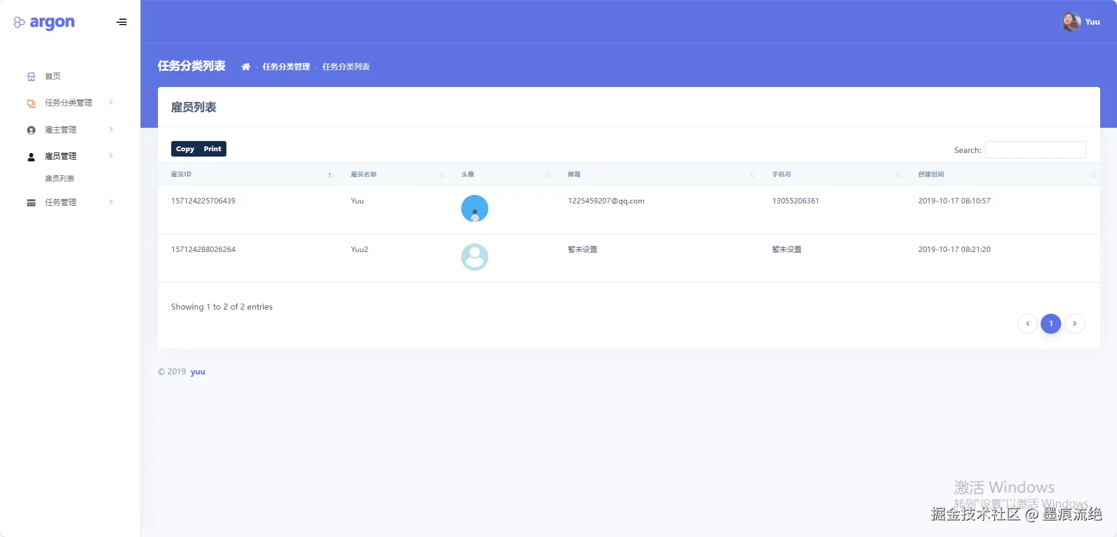Screen dimensions: 1117x537
Task: Sort table by 手机号 column arrows
Action: [898, 175]
